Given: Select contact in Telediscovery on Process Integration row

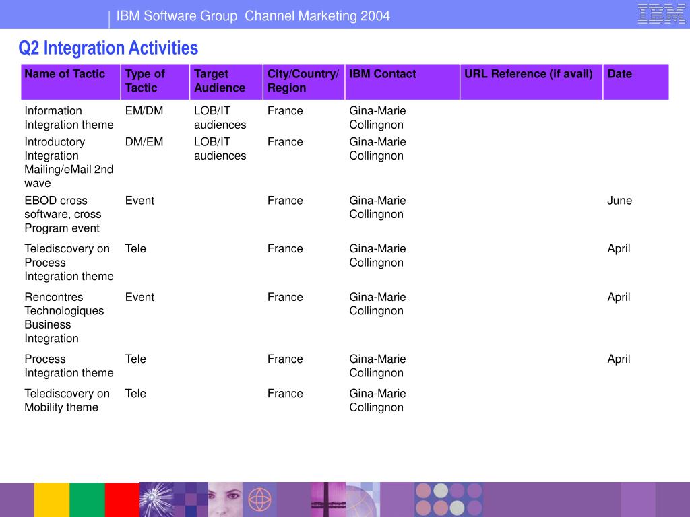Looking at the screenshot, I should click(x=377, y=256).
